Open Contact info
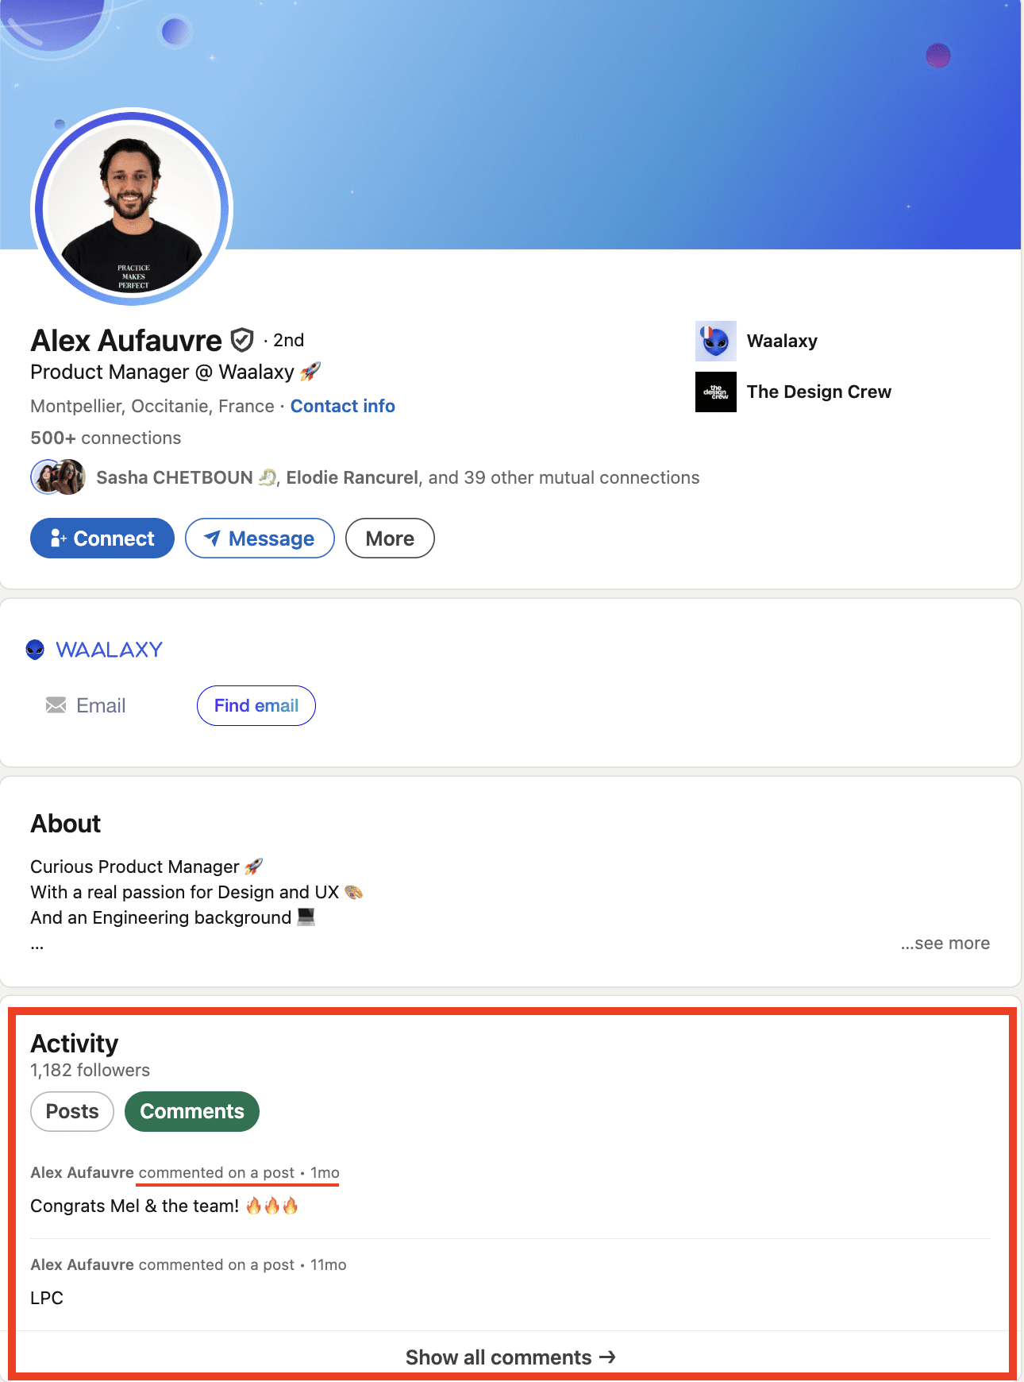 (x=342, y=406)
